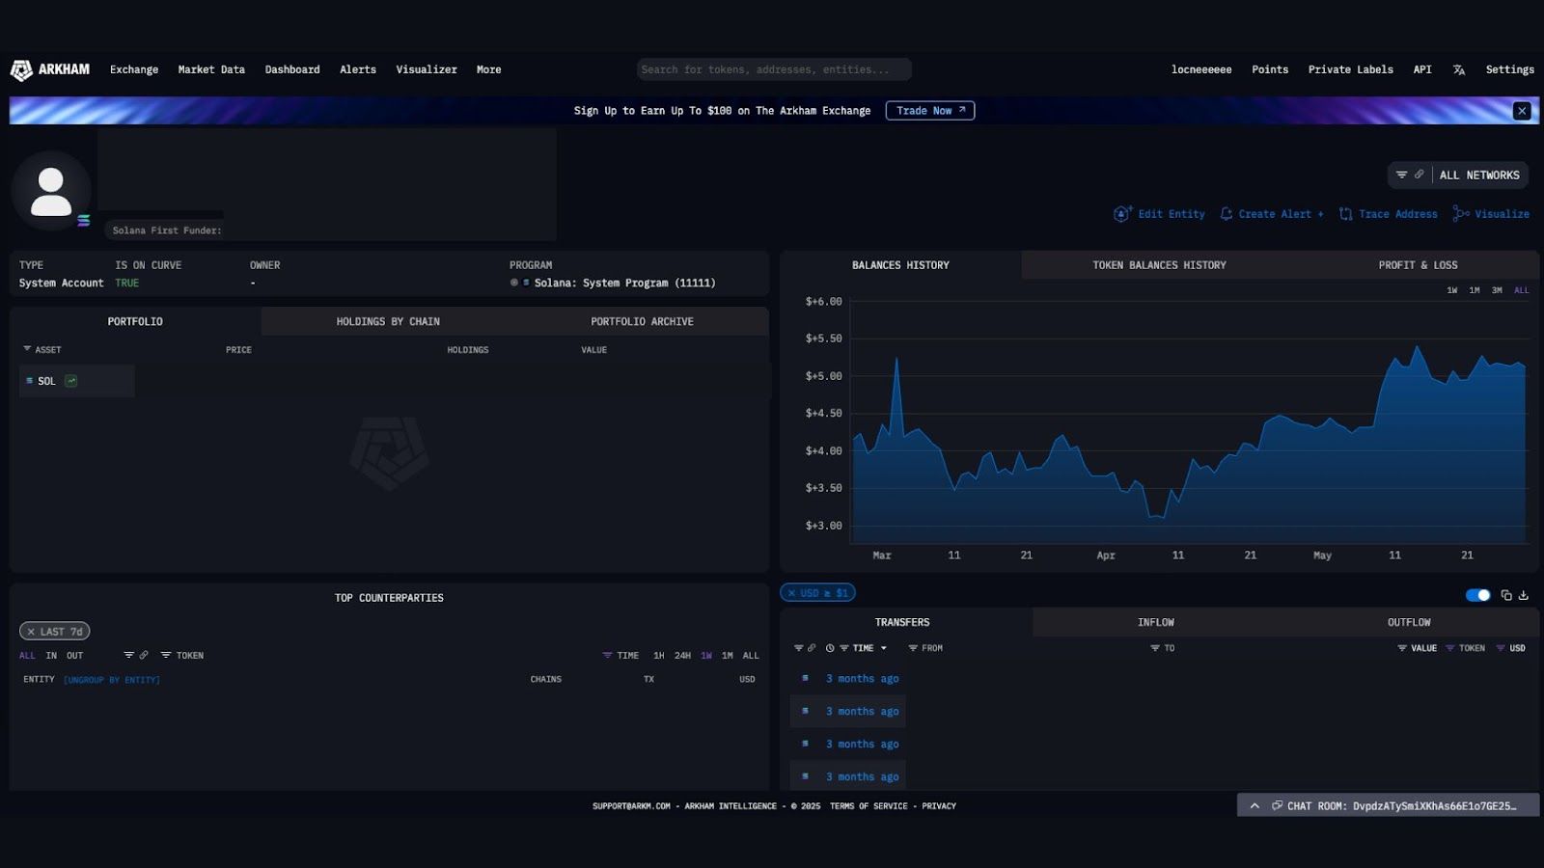
Task: Expand the chat room panel chevron
Action: point(1254,806)
